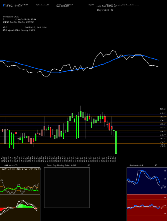
Task: Open the red RSI chart thumbnail
Action: tap(147, 208)
